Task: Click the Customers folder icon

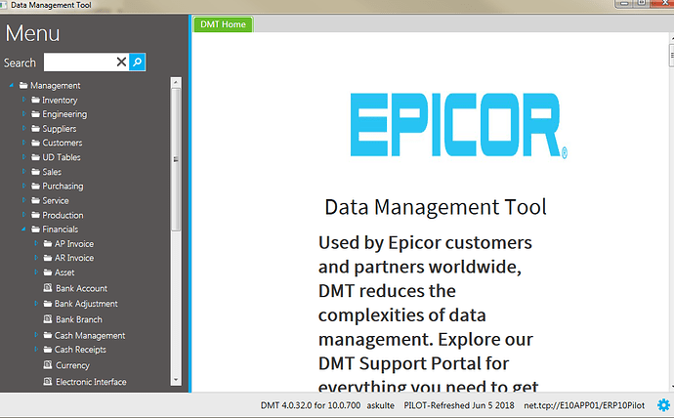Action: (36, 143)
